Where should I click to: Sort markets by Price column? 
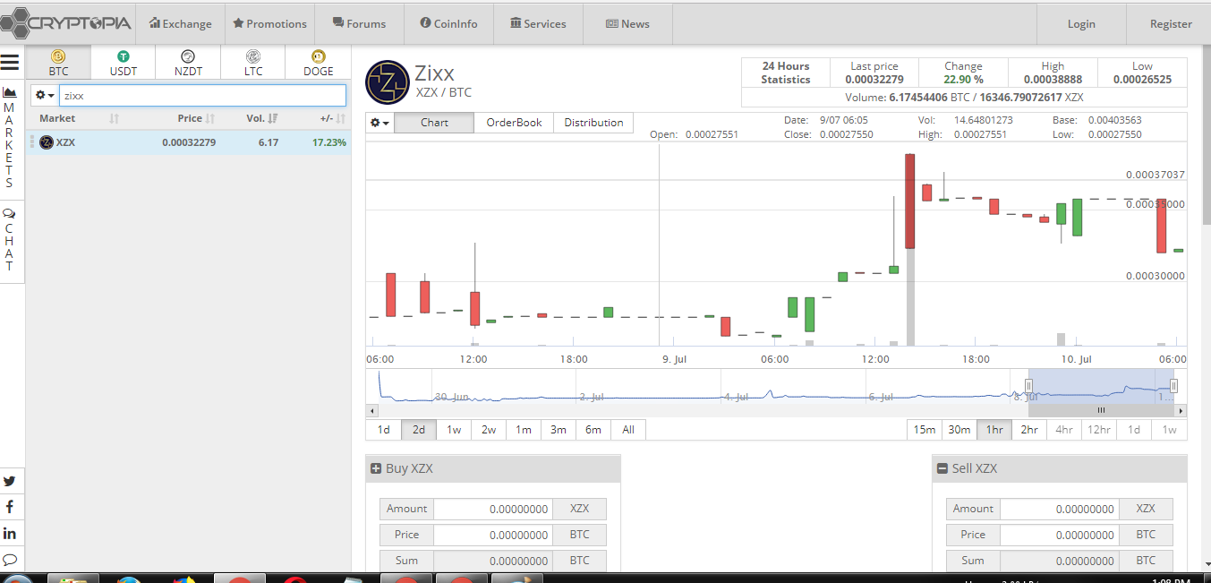pos(196,118)
